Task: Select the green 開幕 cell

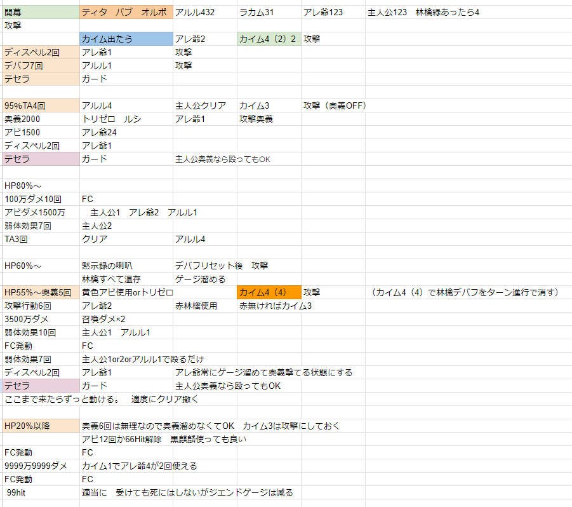Action: point(41,12)
